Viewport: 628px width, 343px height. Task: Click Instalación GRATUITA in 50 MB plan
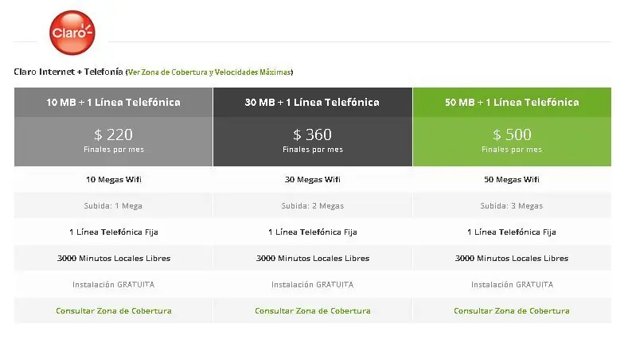click(512, 285)
